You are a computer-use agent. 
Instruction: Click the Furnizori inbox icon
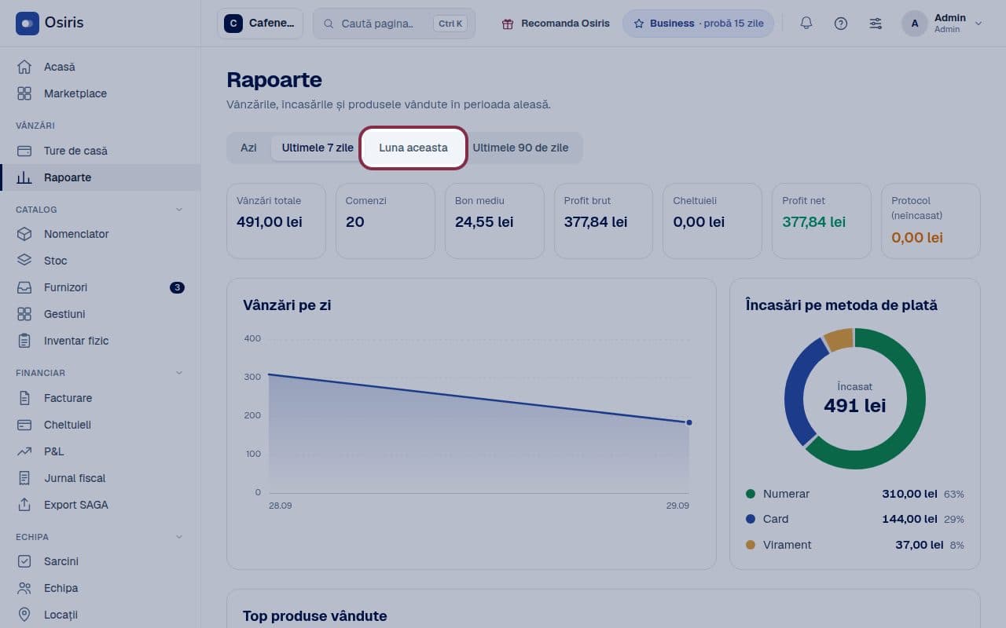(x=24, y=287)
